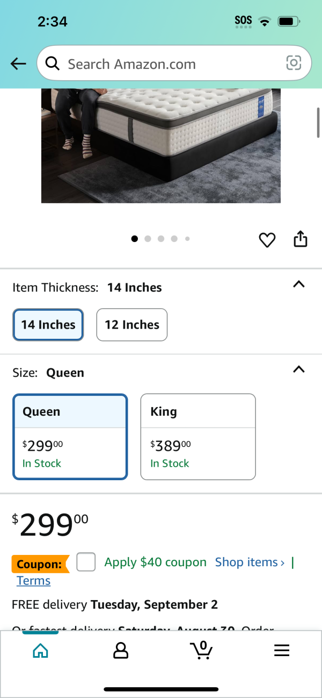
Task: Open the shopping cart icon
Action: point(202,650)
